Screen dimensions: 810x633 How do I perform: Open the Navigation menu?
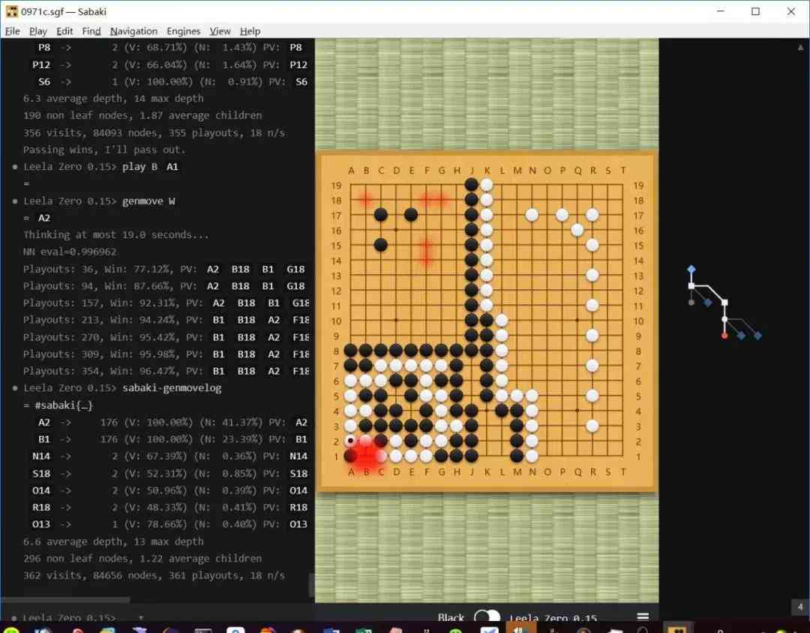pos(133,31)
